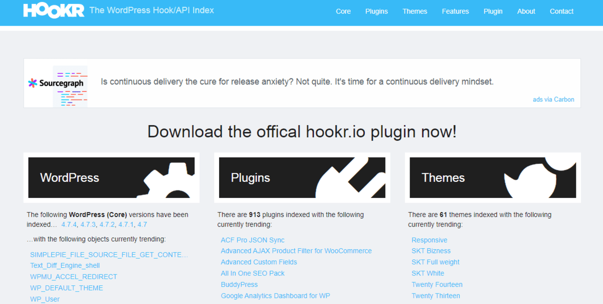603x304 pixels.
Task: Open the SKT White theme
Action: tap(428, 273)
